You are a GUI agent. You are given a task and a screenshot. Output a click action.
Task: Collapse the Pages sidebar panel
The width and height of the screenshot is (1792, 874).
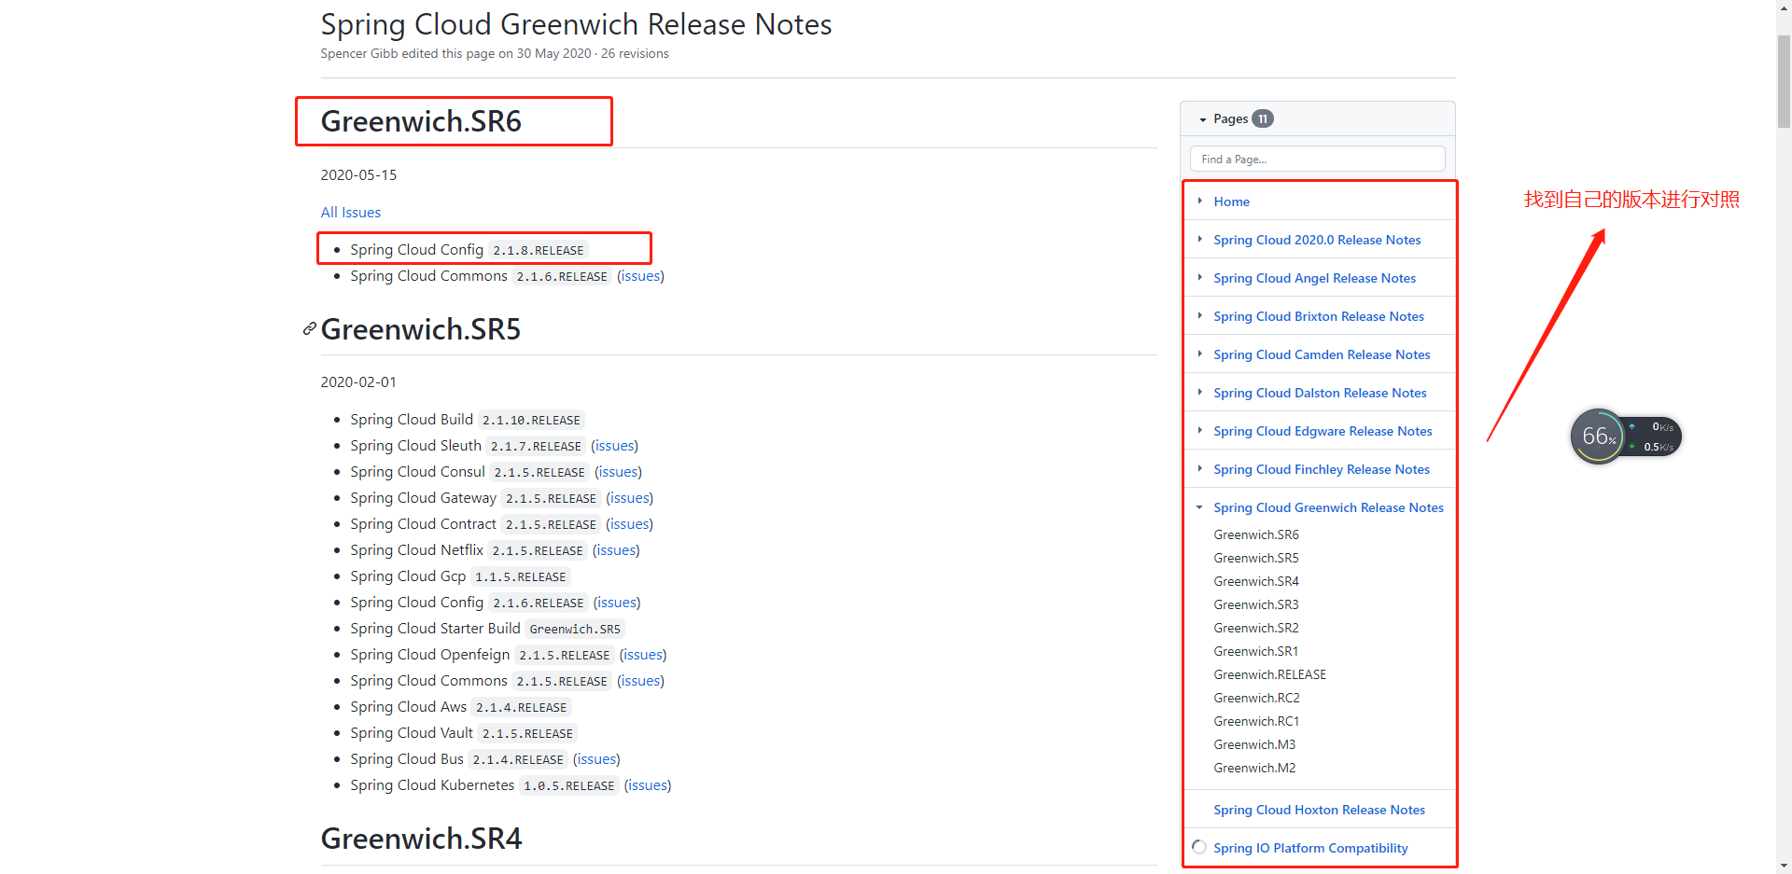click(1202, 118)
